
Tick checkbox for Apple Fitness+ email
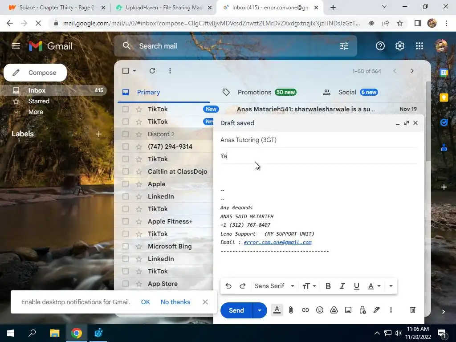[x=125, y=221]
